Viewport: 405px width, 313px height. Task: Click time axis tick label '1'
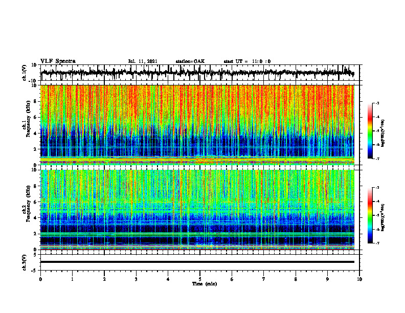click(72, 279)
